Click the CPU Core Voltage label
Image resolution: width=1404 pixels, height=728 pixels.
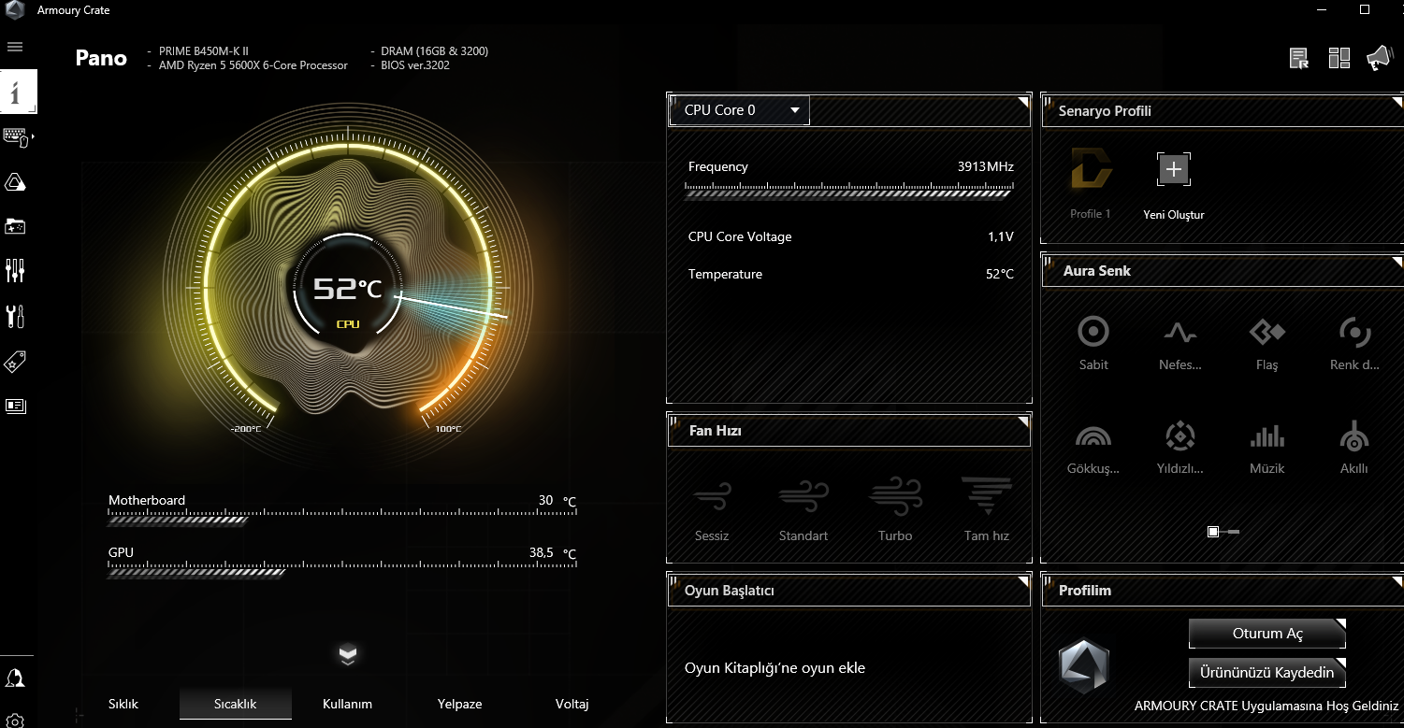pyautogui.click(x=740, y=236)
